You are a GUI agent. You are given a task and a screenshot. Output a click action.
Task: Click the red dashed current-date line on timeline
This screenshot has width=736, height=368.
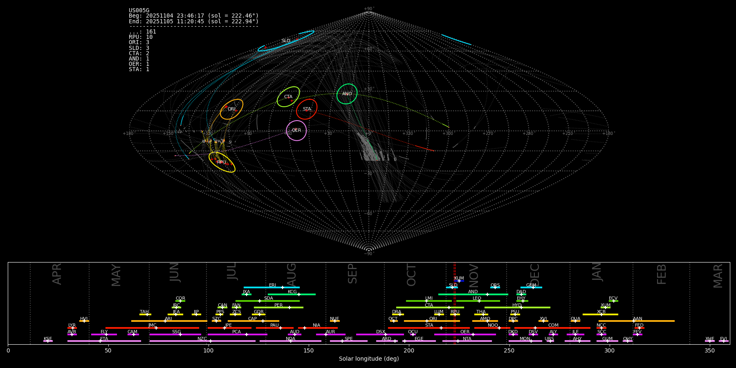(x=454, y=303)
